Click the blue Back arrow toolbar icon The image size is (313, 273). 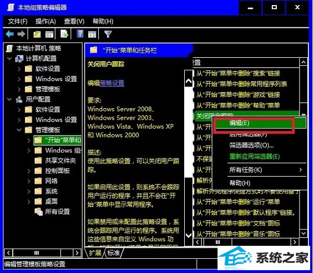[x=10, y=34]
